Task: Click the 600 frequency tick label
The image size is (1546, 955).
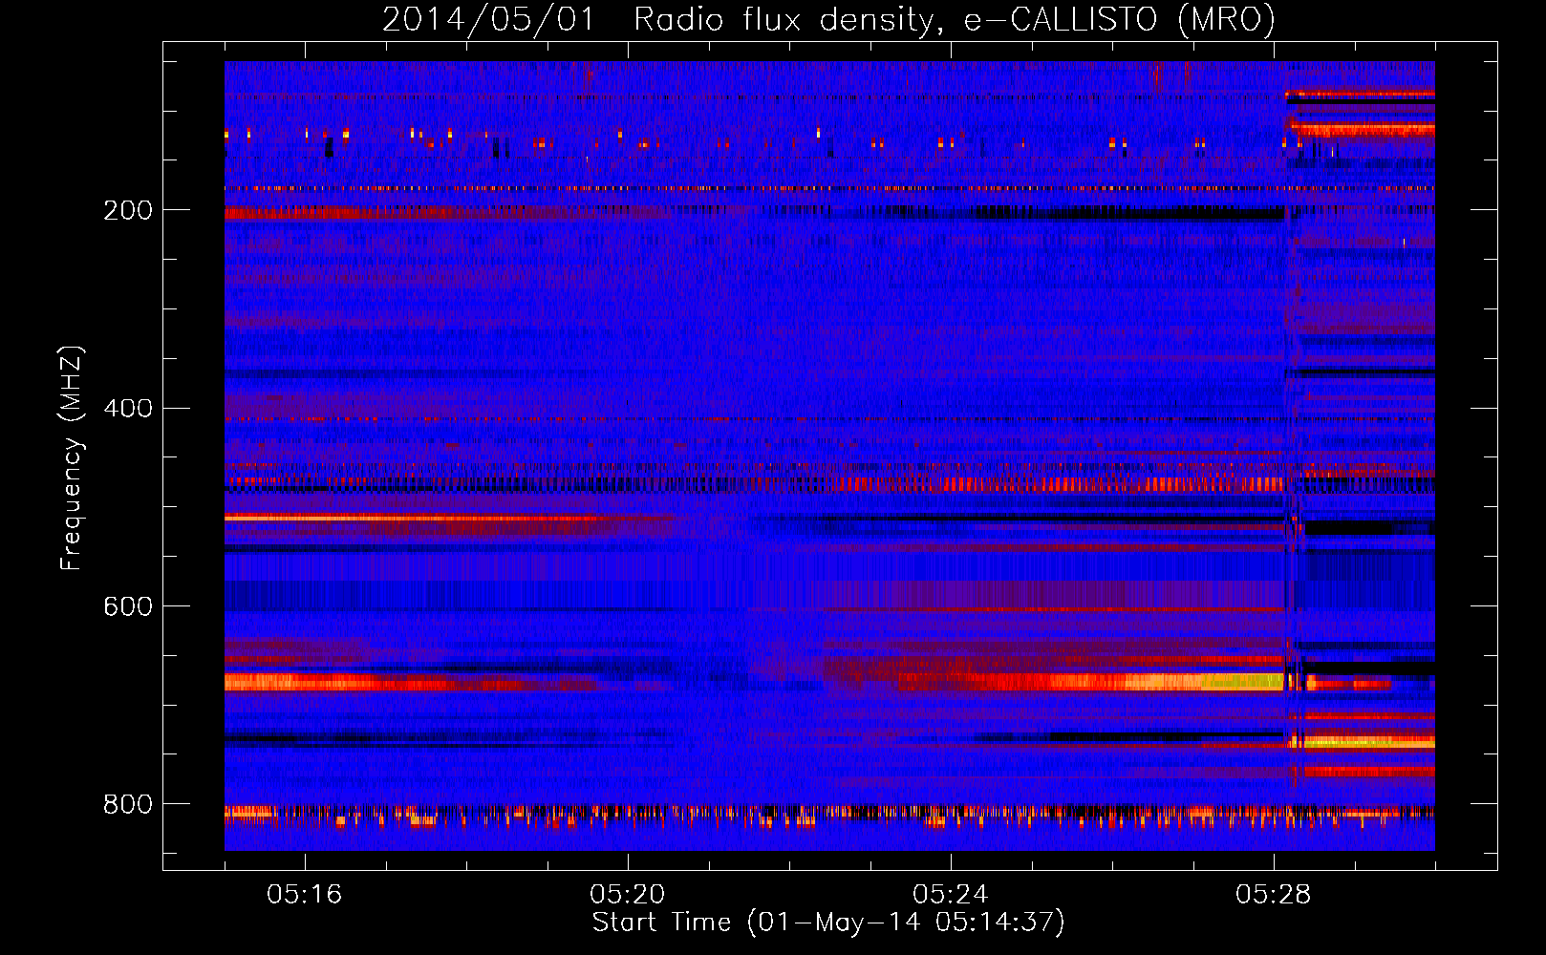Action: 128,606
